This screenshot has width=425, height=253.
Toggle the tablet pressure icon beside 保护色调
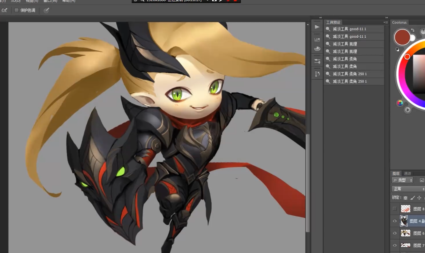(x=46, y=10)
